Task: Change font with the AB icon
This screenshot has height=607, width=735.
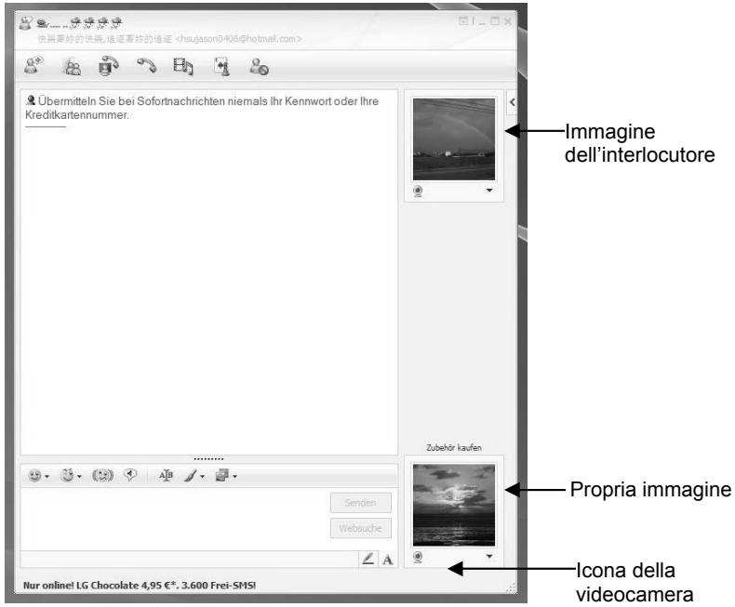Action: click(166, 475)
